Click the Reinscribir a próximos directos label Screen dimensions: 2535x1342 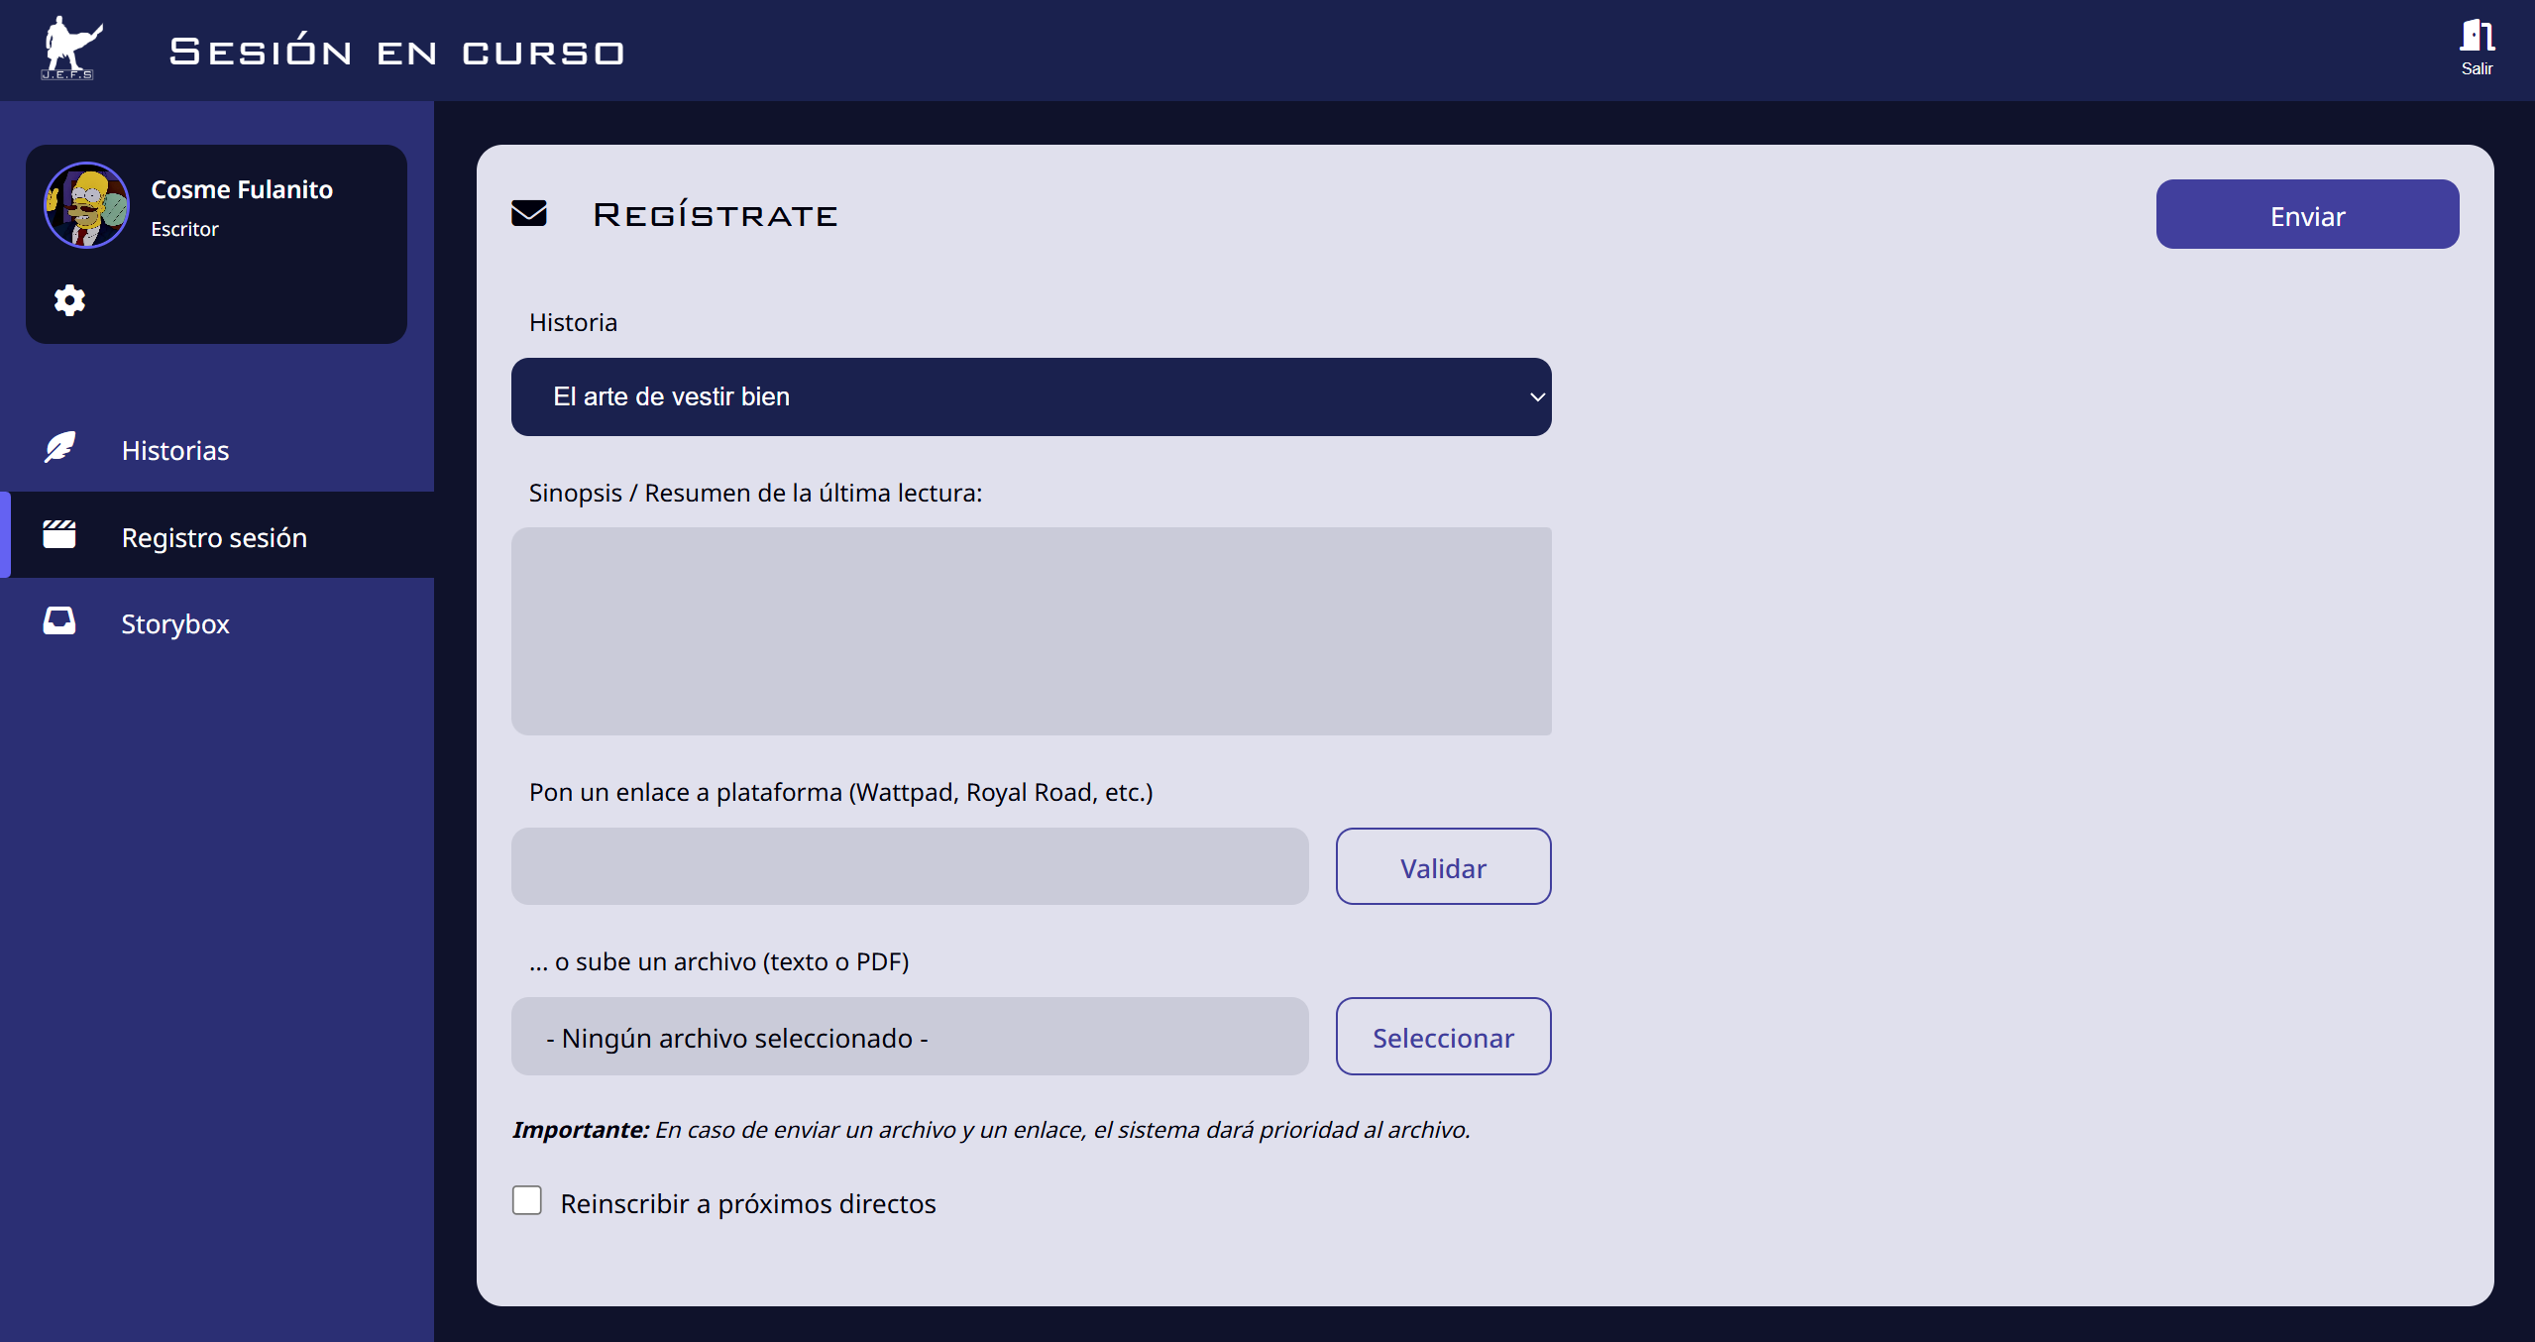click(x=747, y=1203)
